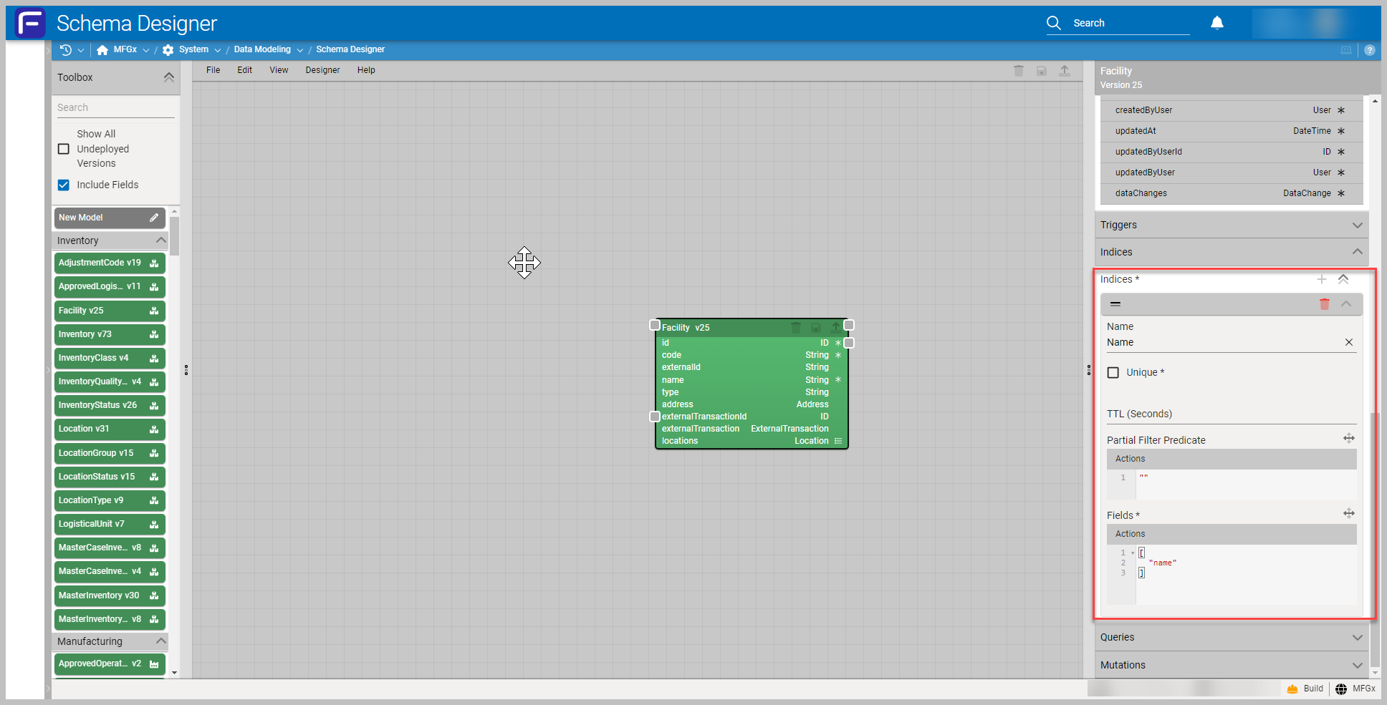
Task: Toggle Show All Undeployed Versions checkbox
Action: (64, 149)
